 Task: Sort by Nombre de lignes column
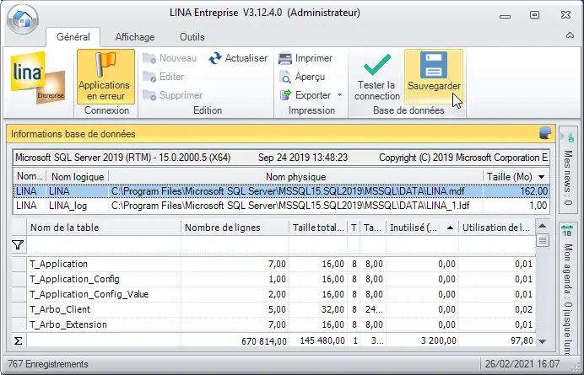tap(235, 228)
